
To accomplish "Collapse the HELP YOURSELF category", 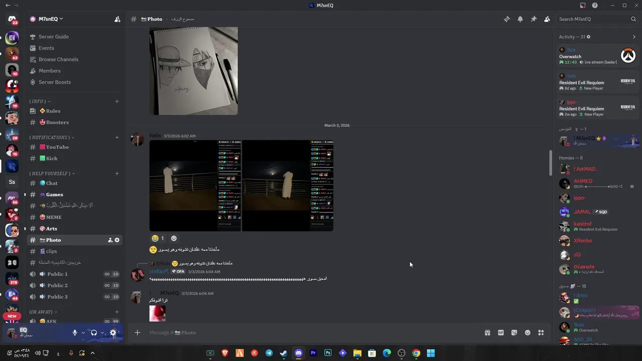I will (52, 173).
